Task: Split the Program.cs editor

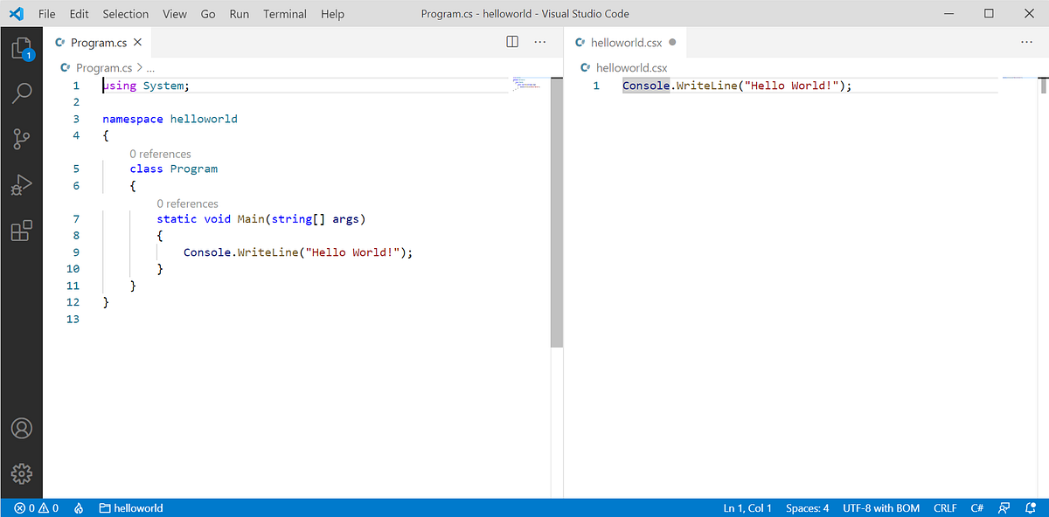Action: (511, 41)
